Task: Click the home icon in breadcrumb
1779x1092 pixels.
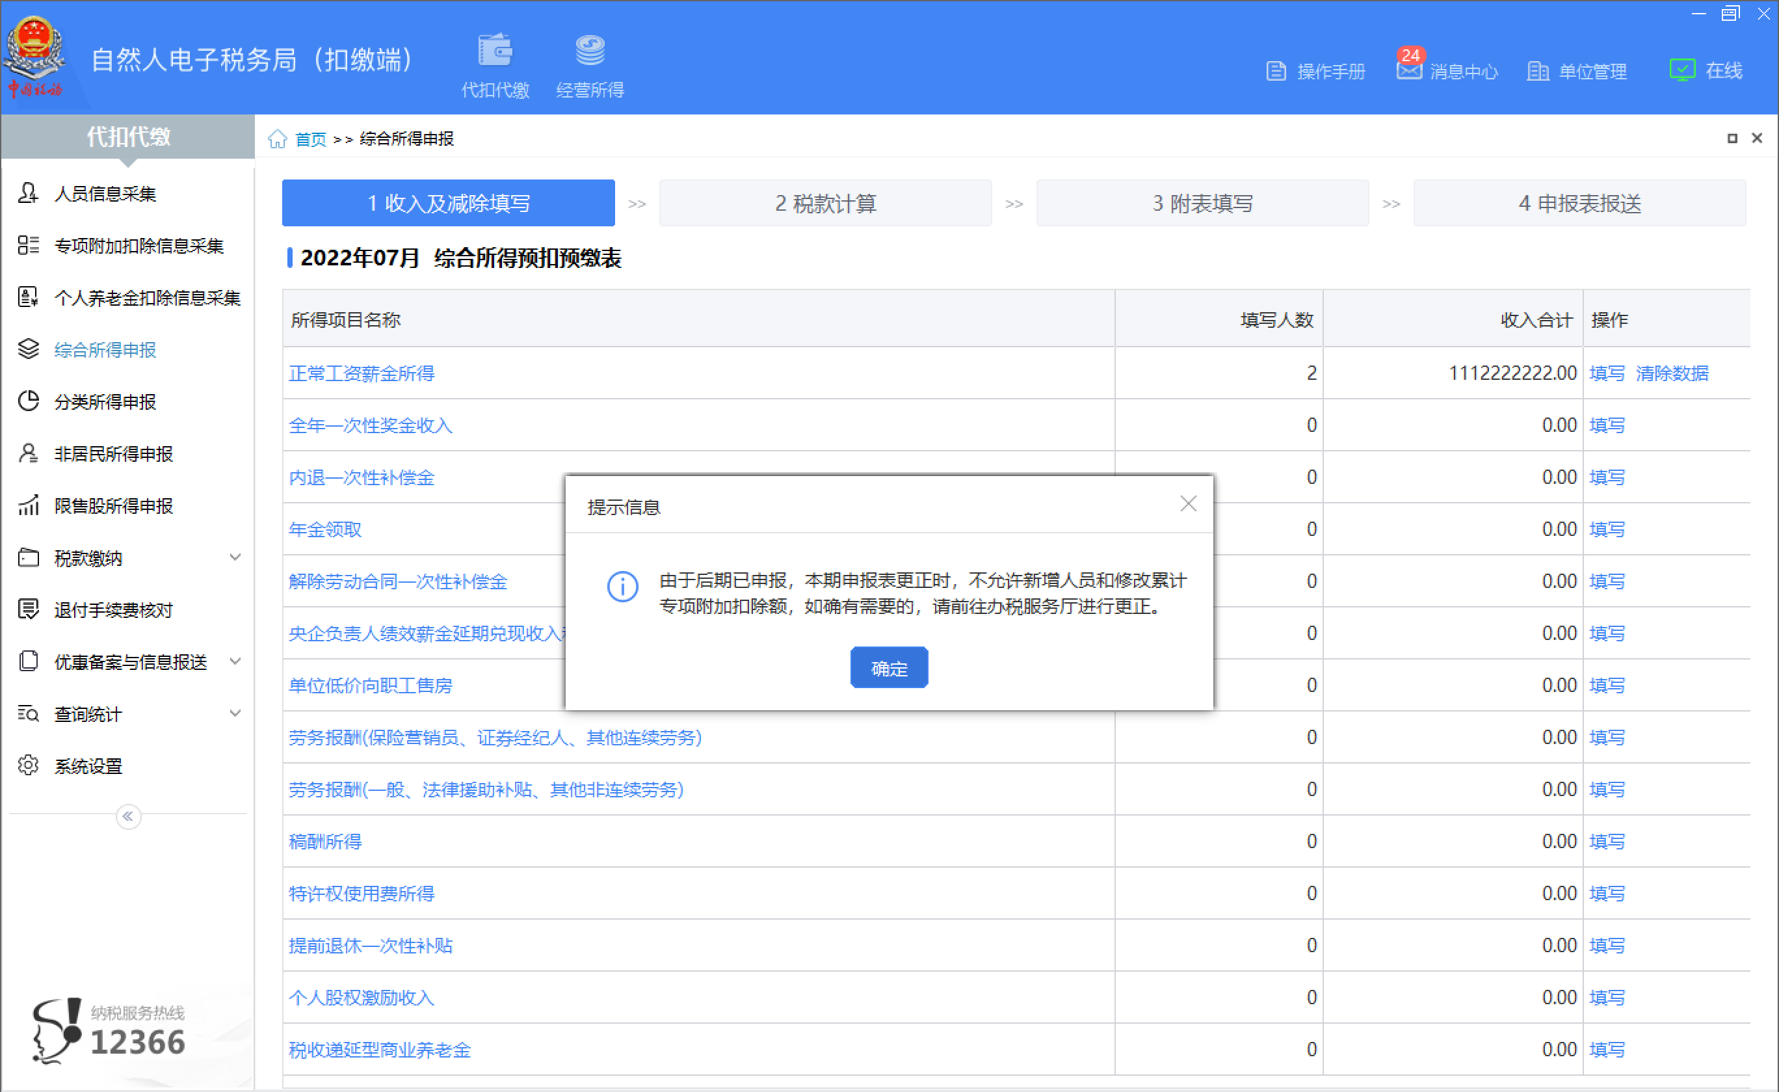Action: pyautogui.click(x=277, y=139)
